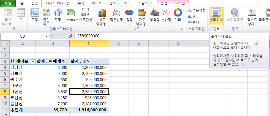
Task: Insert 열 column sparkline
Action: click(192, 16)
